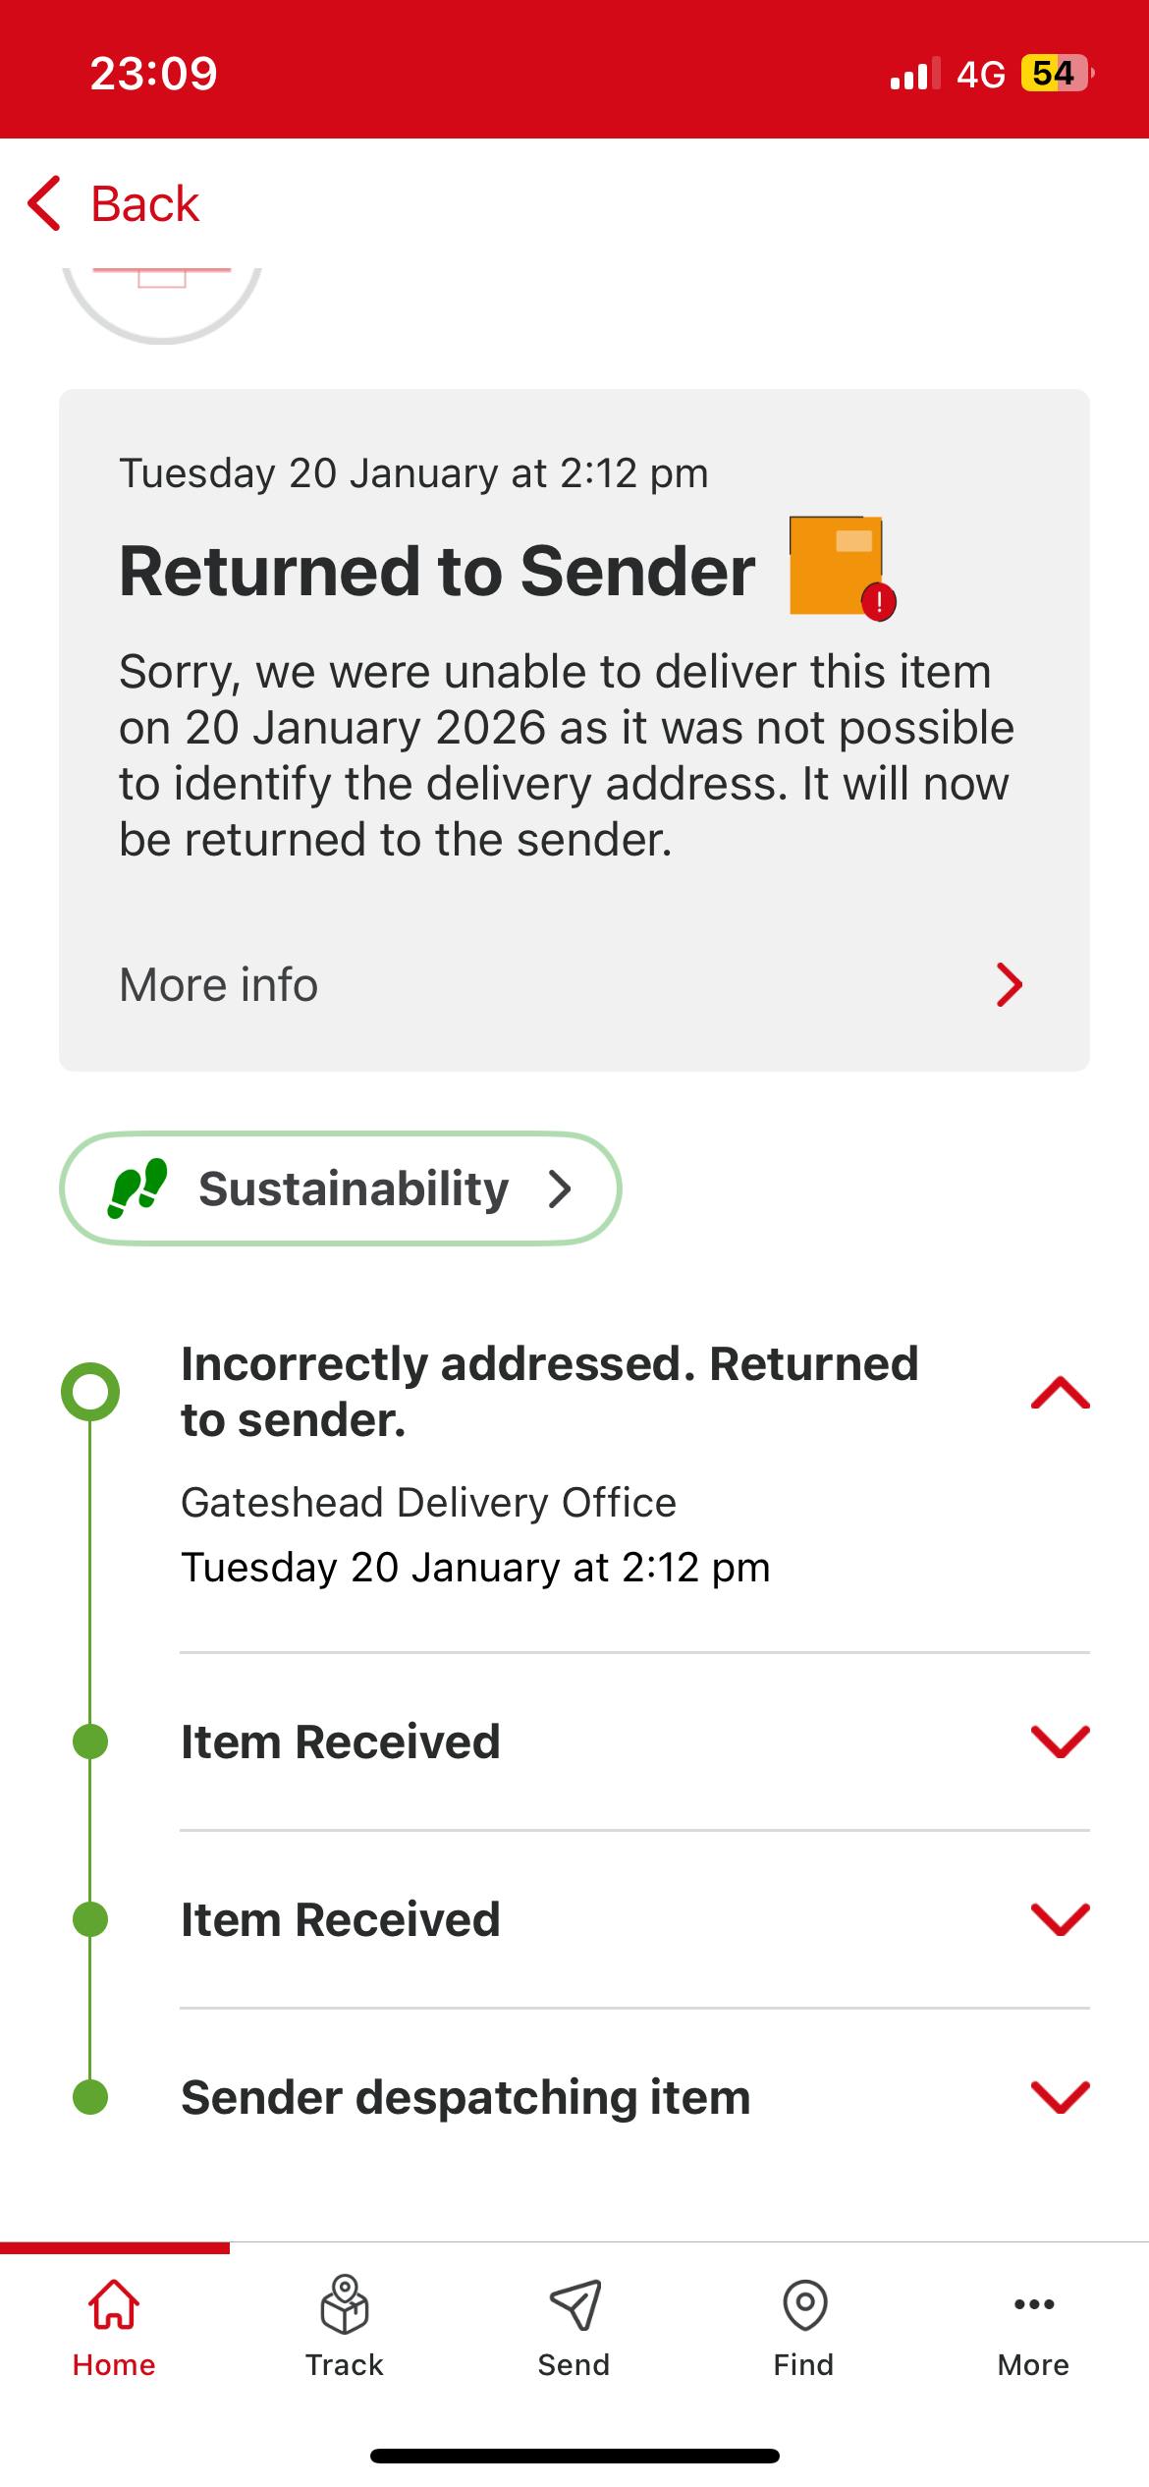Expand the second Item Received entry

(1061, 1919)
